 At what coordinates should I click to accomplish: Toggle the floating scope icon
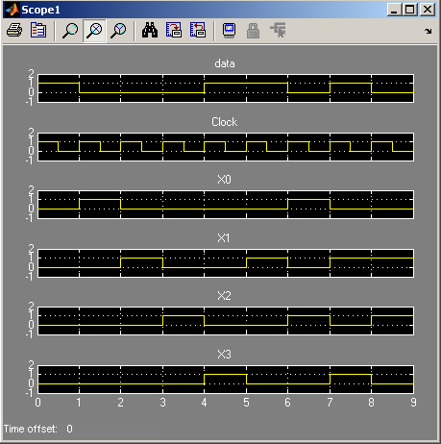coord(229,31)
